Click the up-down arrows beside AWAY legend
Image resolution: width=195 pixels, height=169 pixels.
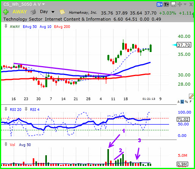point(6,26)
